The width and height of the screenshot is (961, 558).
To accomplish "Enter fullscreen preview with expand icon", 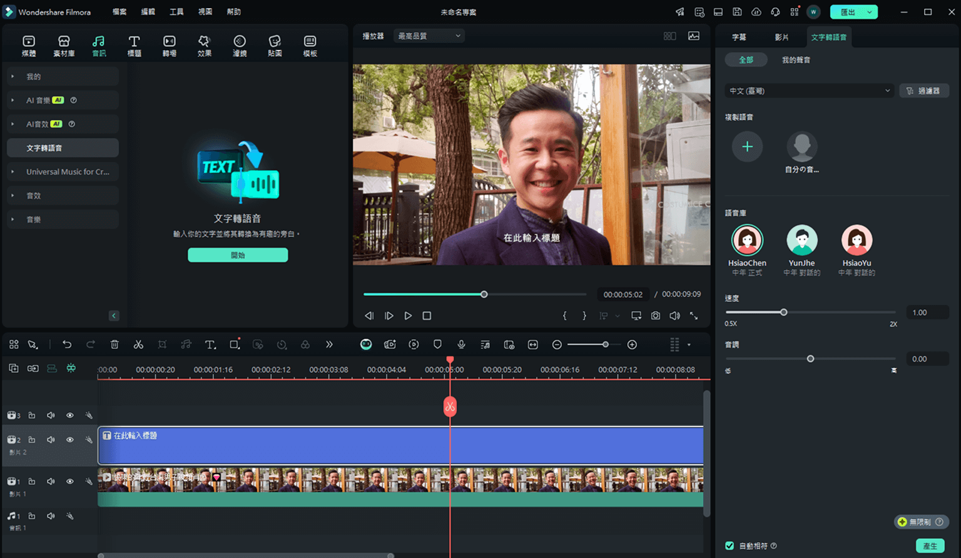I will pyautogui.click(x=694, y=316).
